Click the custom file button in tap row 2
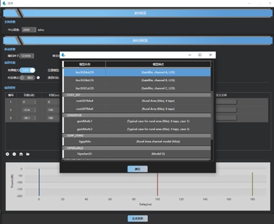 227,110
